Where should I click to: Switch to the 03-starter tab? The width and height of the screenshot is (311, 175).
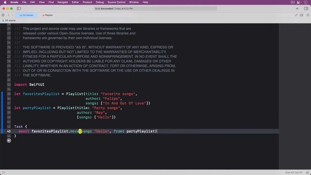coord(27,15)
